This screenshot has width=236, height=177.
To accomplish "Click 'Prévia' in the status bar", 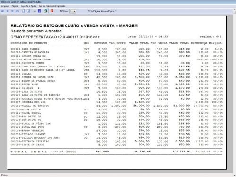I will point(4,175).
